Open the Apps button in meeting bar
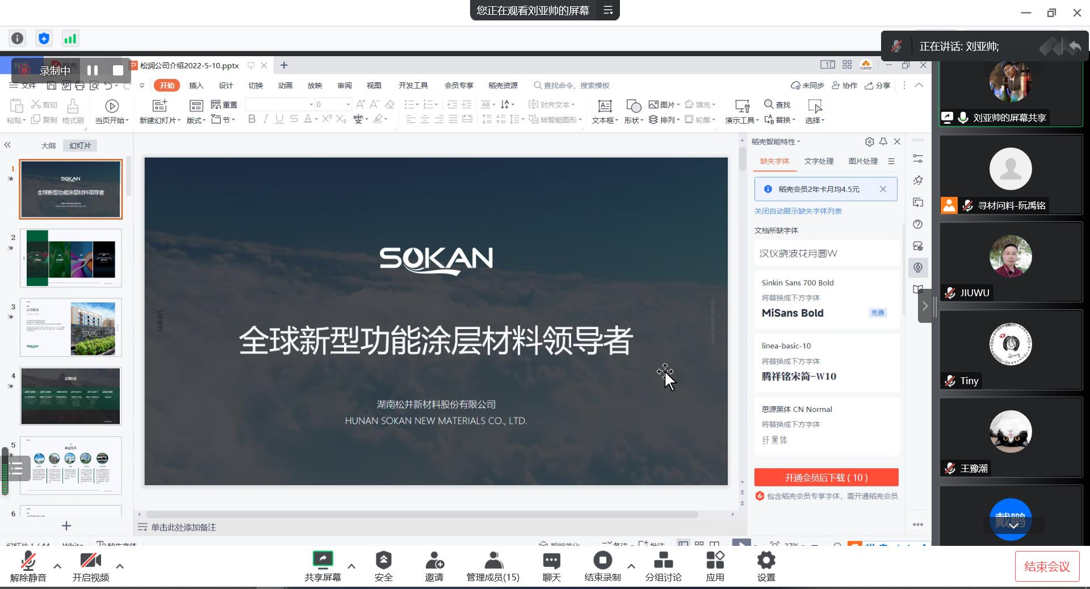Viewport: 1090px width, 589px height. click(x=715, y=566)
